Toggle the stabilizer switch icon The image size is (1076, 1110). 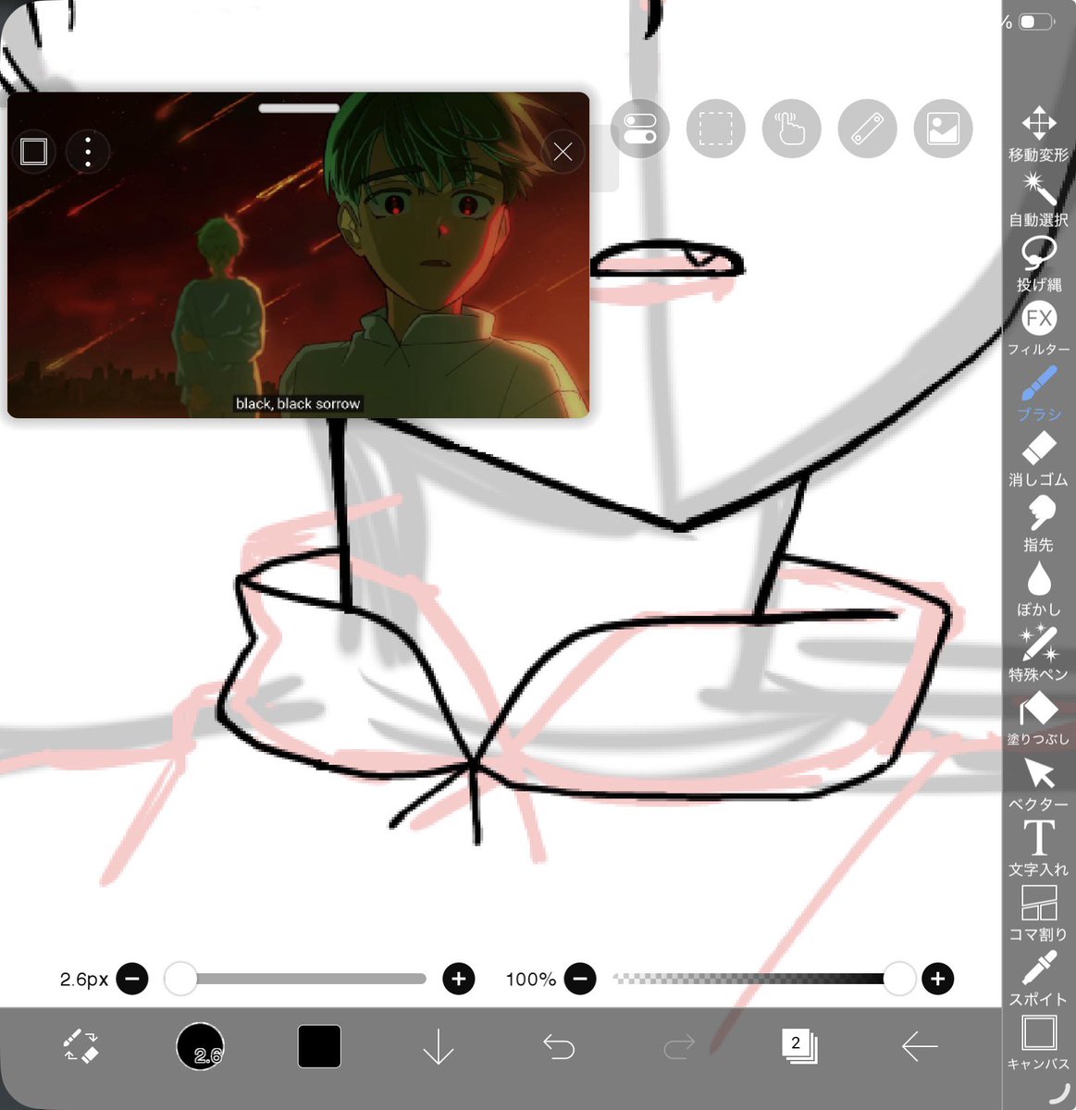pos(639,129)
